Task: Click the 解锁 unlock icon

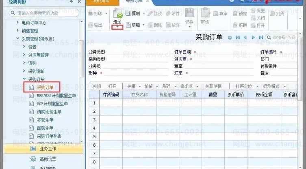Action: tap(235, 25)
